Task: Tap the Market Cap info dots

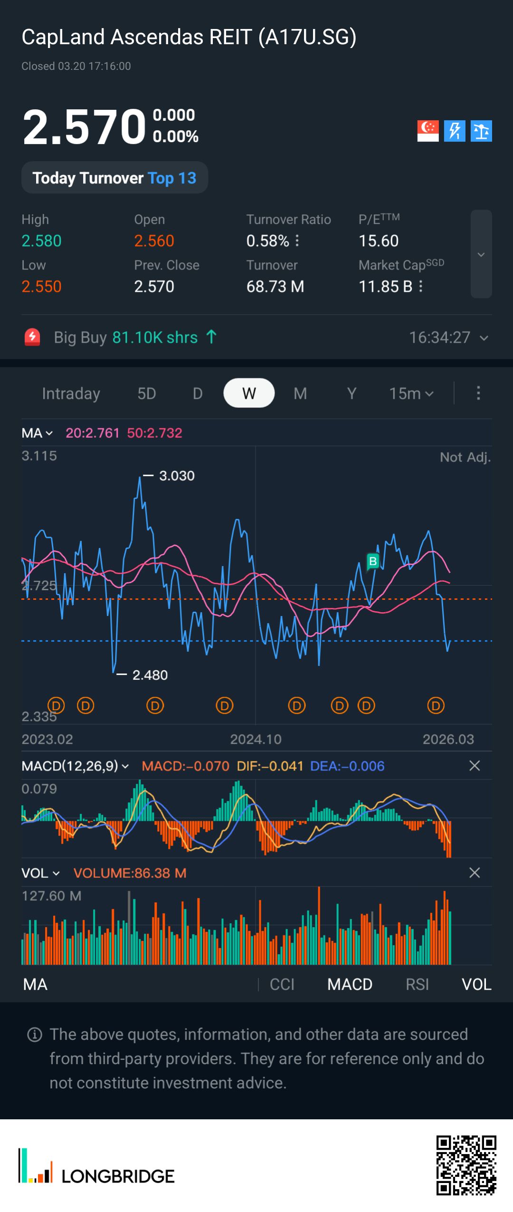Action: pyautogui.click(x=421, y=286)
